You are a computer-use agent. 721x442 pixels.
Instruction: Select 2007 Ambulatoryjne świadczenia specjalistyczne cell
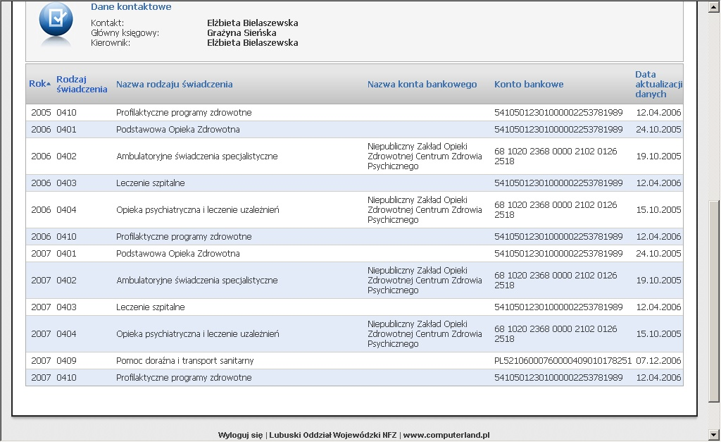coord(197,280)
